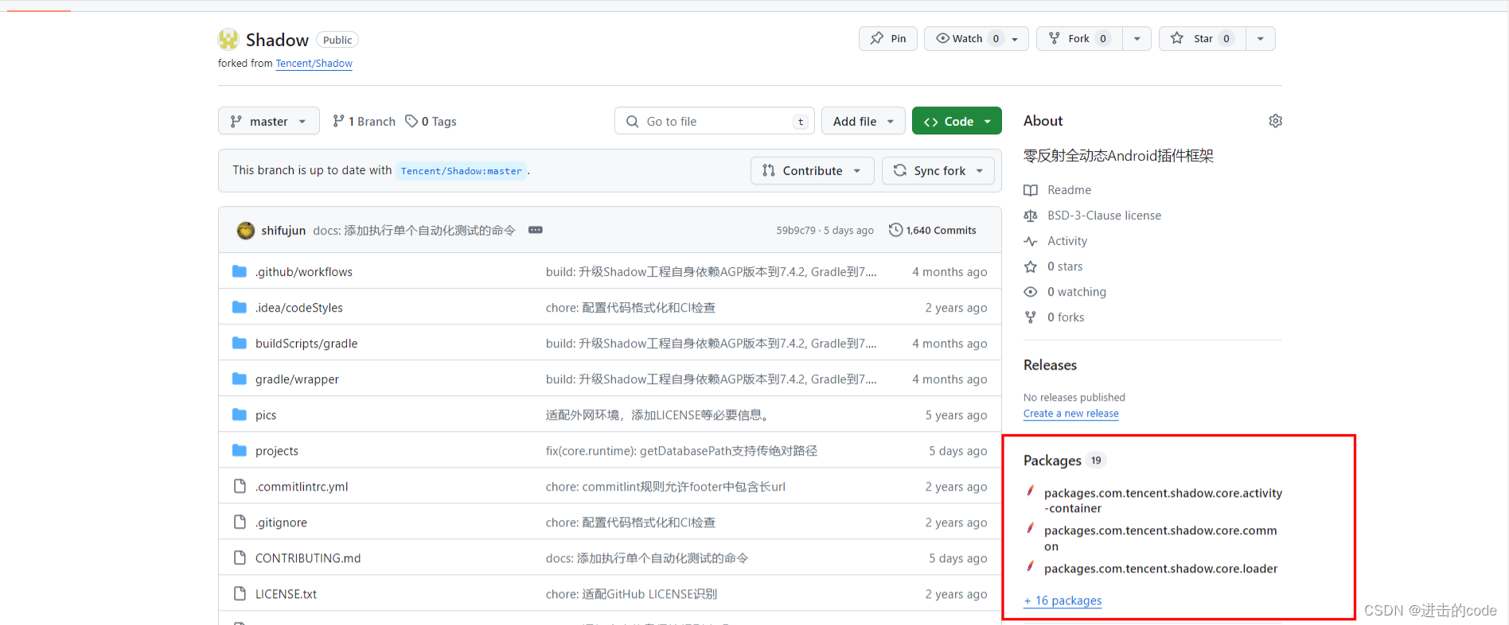
Task: Open the Tencent/Shadow:master branch reference
Action: tap(462, 171)
